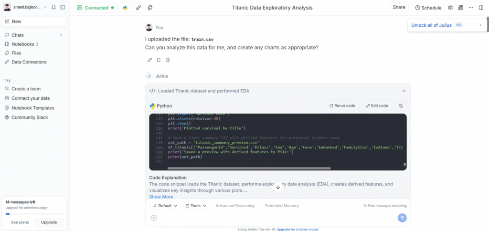Click the page scrollbar at right edge
489x231 pixels.
(488, 25)
